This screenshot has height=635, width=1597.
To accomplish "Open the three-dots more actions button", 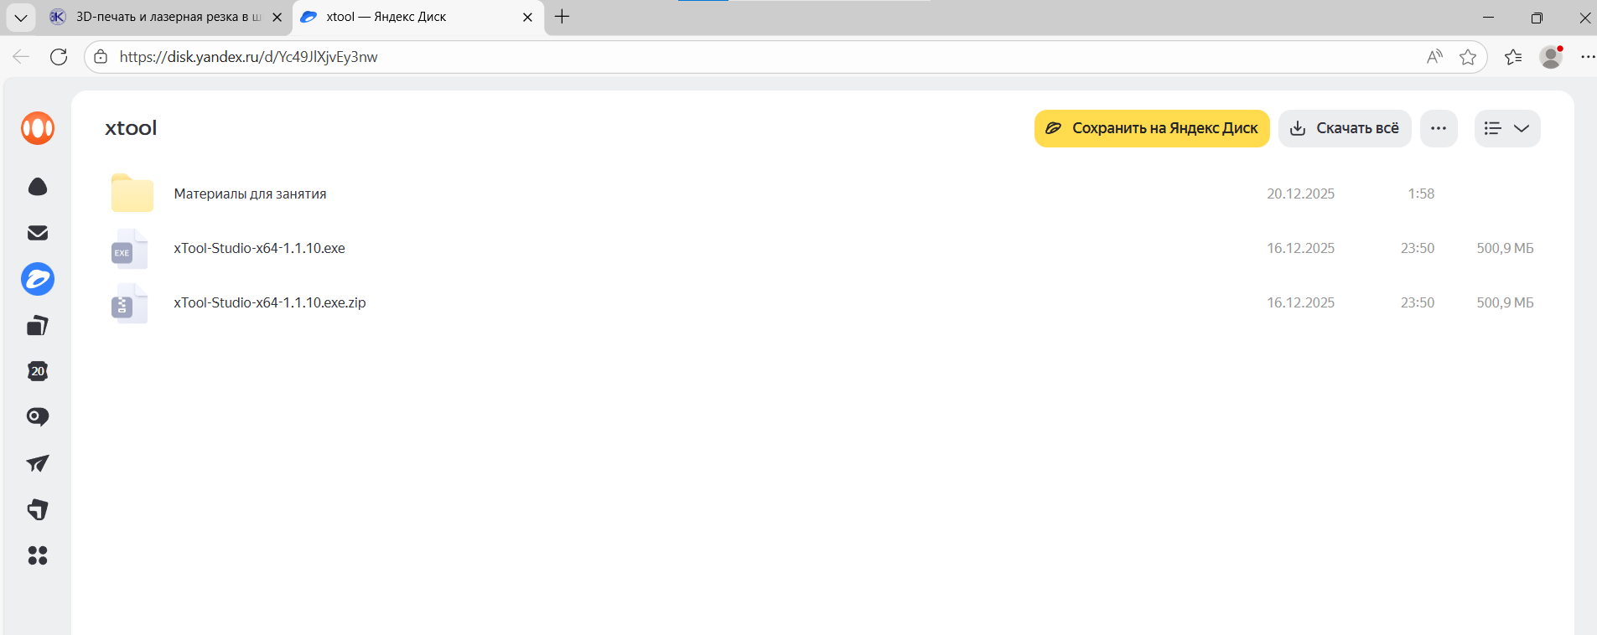I will [1439, 128].
